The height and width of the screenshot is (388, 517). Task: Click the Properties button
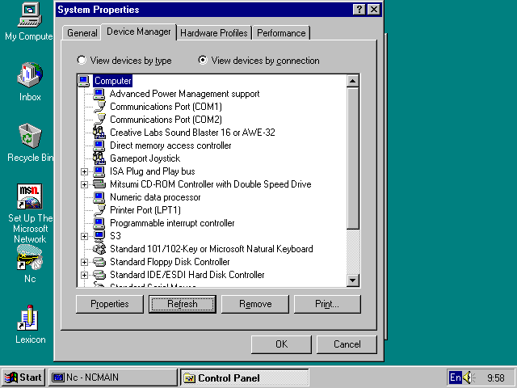pos(110,304)
